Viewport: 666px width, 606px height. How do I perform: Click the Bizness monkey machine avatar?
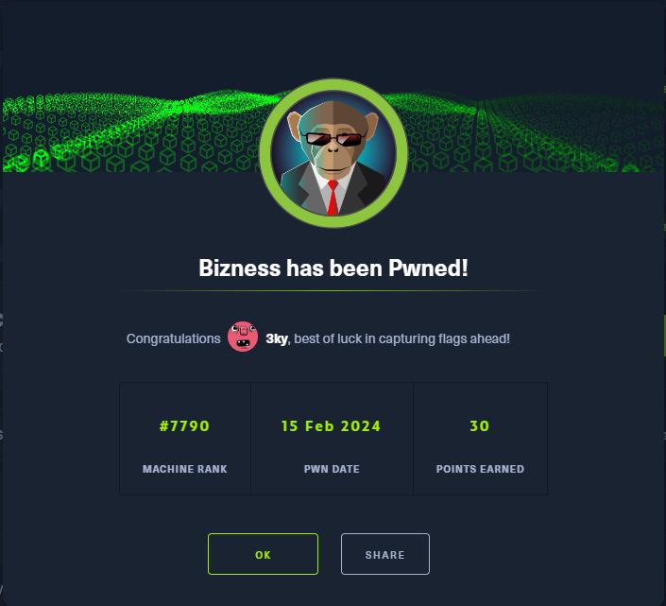pos(333,153)
